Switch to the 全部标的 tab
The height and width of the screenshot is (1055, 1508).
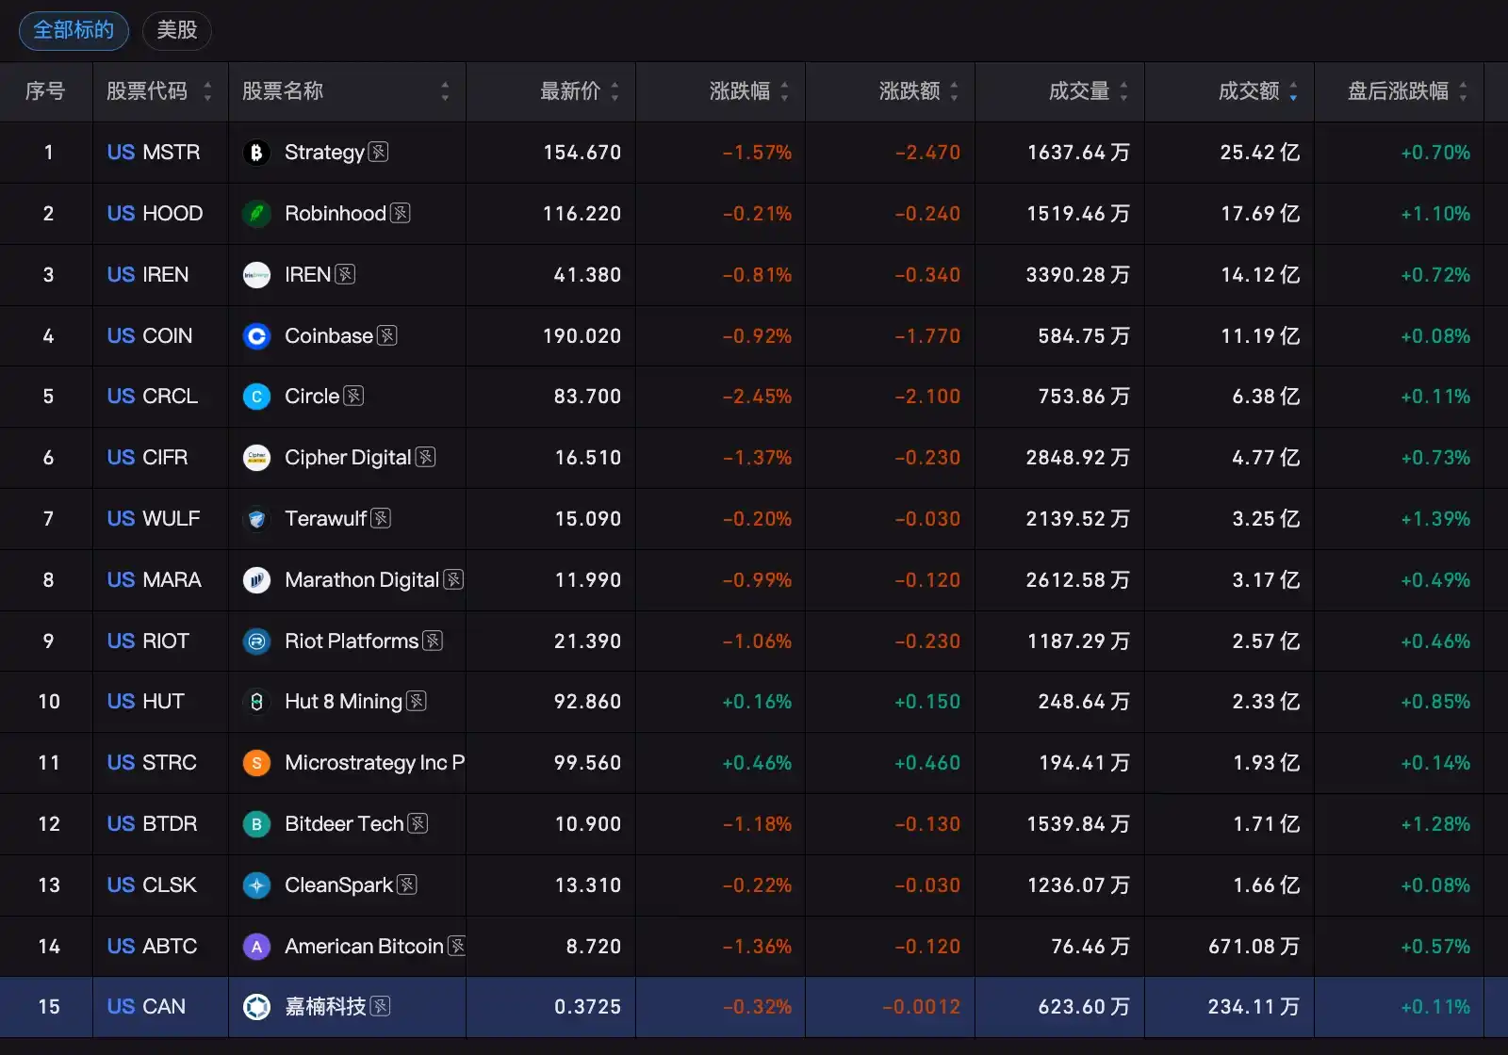tap(74, 30)
